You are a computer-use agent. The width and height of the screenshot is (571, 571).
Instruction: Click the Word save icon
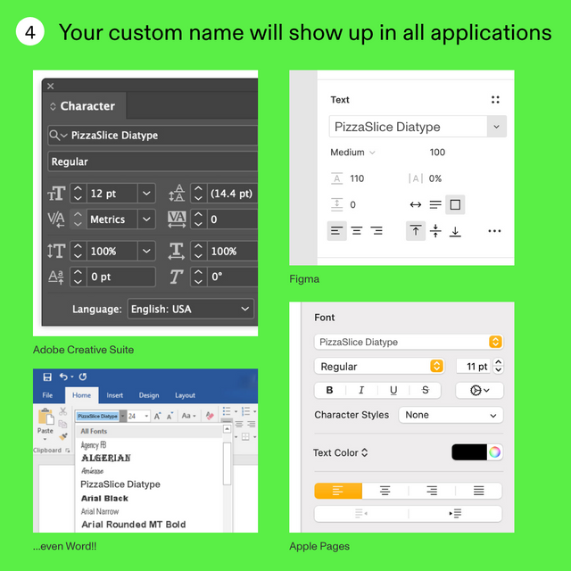click(x=47, y=377)
